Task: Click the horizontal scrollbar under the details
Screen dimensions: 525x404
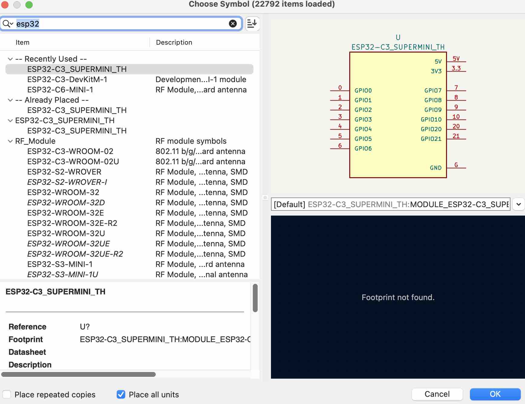Action: [78, 374]
